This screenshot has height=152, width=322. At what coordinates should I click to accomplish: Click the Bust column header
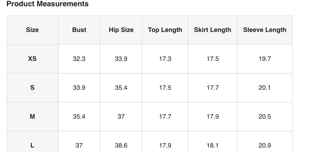(79, 30)
